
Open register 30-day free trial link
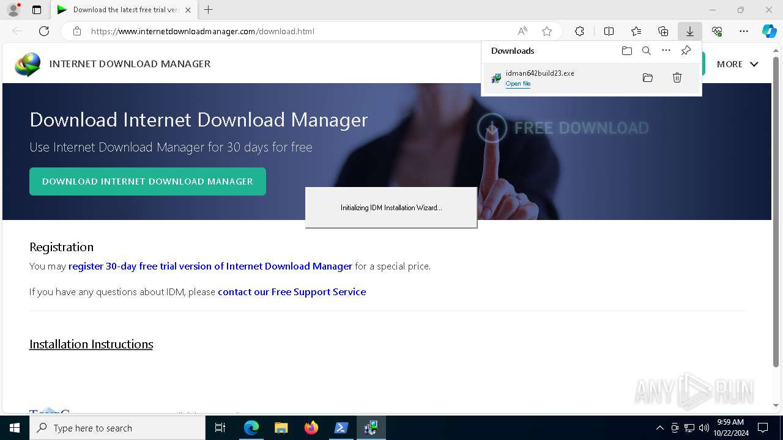[x=210, y=266]
